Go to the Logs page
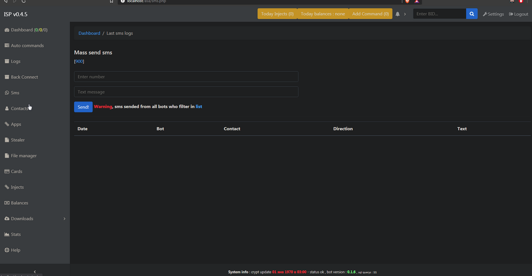Screen dimensions: 532x276 coord(15,61)
